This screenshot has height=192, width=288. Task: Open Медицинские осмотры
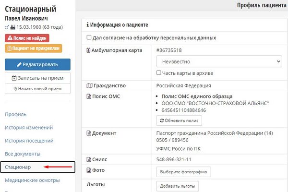(x=32, y=180)
